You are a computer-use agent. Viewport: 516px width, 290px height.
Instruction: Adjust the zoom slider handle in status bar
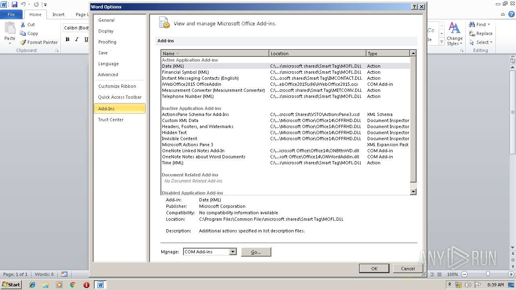click(488, 274)
